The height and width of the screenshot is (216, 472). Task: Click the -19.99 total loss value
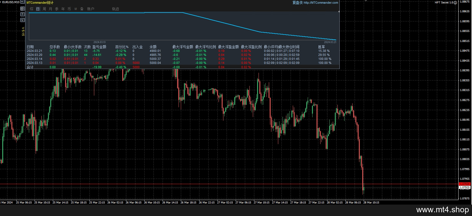coord(97,67)
